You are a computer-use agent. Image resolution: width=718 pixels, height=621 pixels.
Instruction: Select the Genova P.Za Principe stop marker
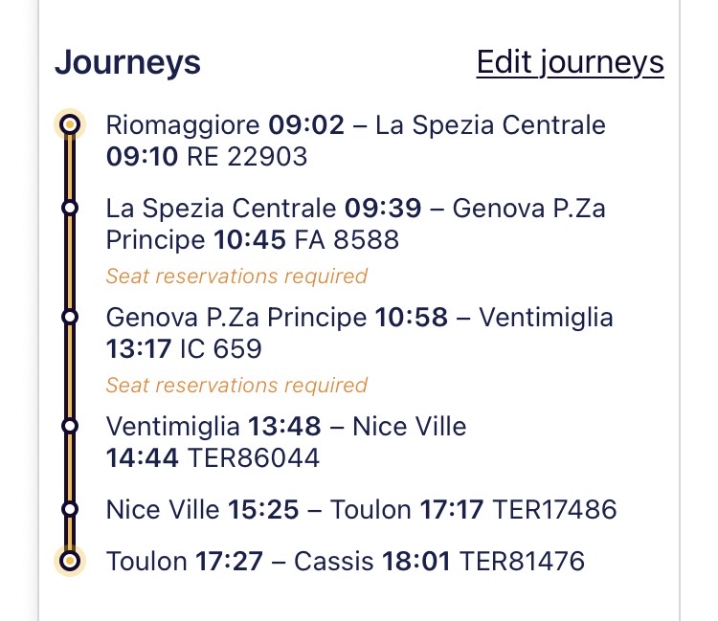point(69,316)
